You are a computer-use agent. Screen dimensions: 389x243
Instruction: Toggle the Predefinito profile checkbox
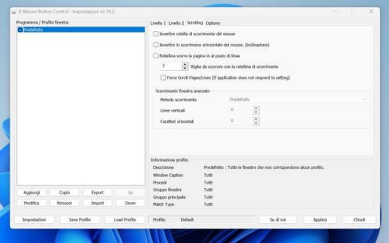(20, 30)
